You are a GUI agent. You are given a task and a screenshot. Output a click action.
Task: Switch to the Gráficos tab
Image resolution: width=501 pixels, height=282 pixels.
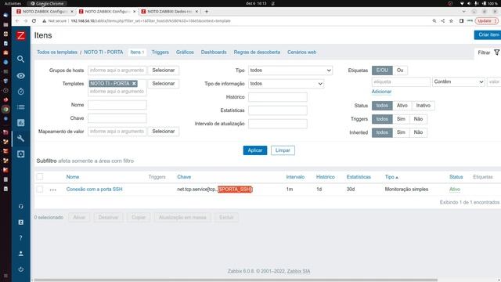coord(185,52)
